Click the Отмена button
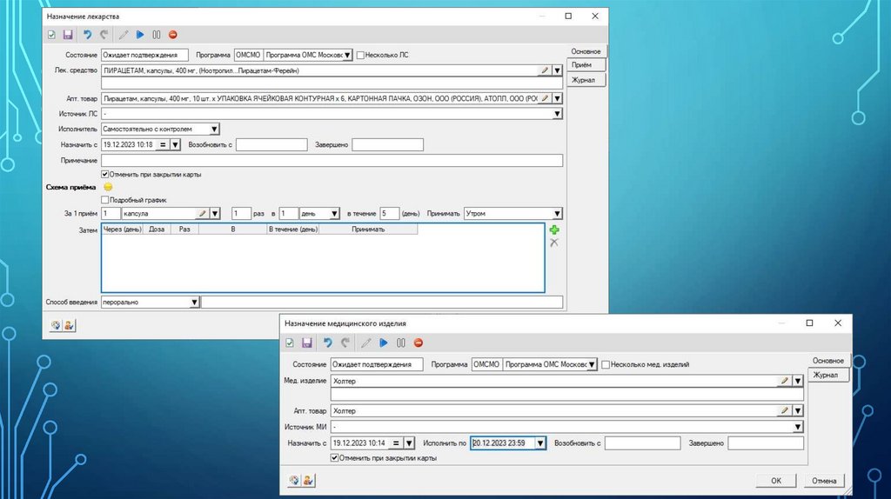Screen dimensions: 891x499 coord(824,480)
